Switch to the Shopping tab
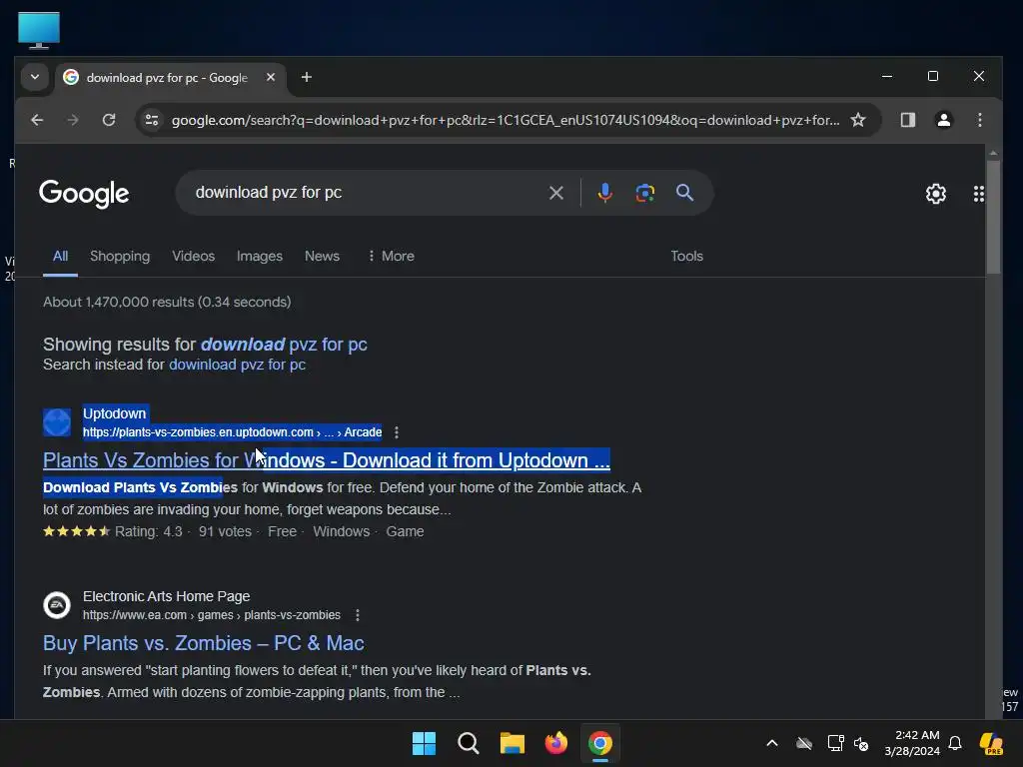The height and width of the screenshot is (767, 1023). (120, 256)
